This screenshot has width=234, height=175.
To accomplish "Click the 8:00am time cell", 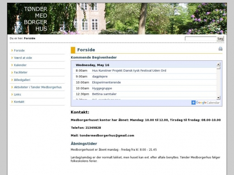I will tap(82, 70).
